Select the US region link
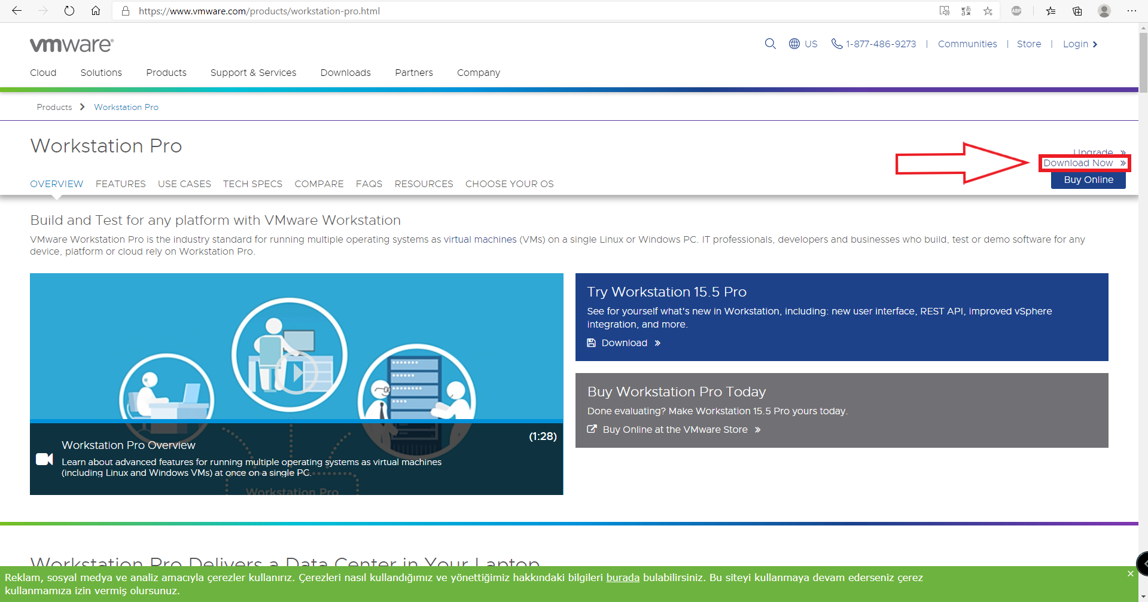Screen dimensions: 1148x602 (811, 44)
